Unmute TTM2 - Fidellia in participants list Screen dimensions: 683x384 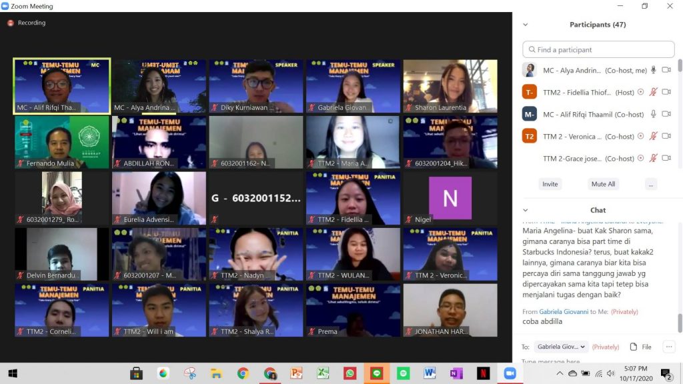click(654, 92)
